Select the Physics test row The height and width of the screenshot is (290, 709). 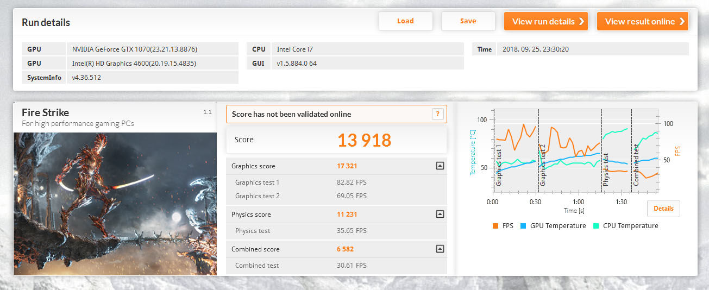point(336,231)
